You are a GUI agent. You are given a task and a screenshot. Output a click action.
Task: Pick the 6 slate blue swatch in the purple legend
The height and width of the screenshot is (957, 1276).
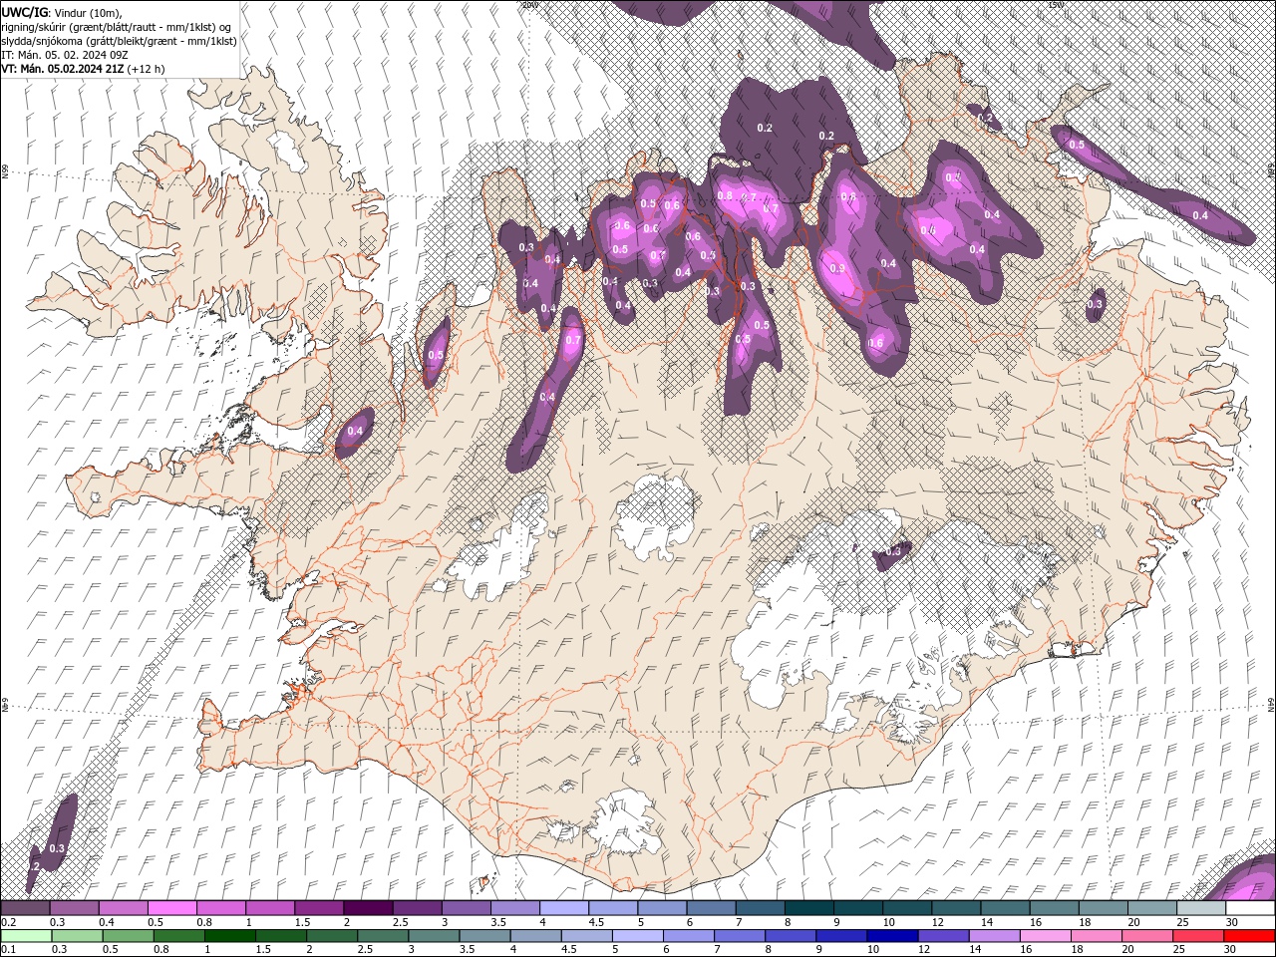(710, 908)
